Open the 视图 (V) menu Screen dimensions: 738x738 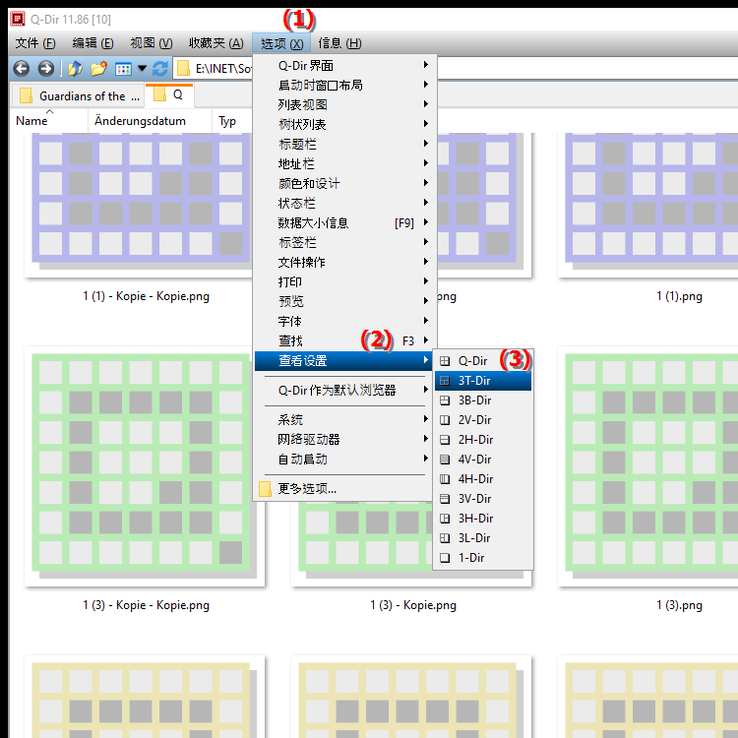pos(152,43)
